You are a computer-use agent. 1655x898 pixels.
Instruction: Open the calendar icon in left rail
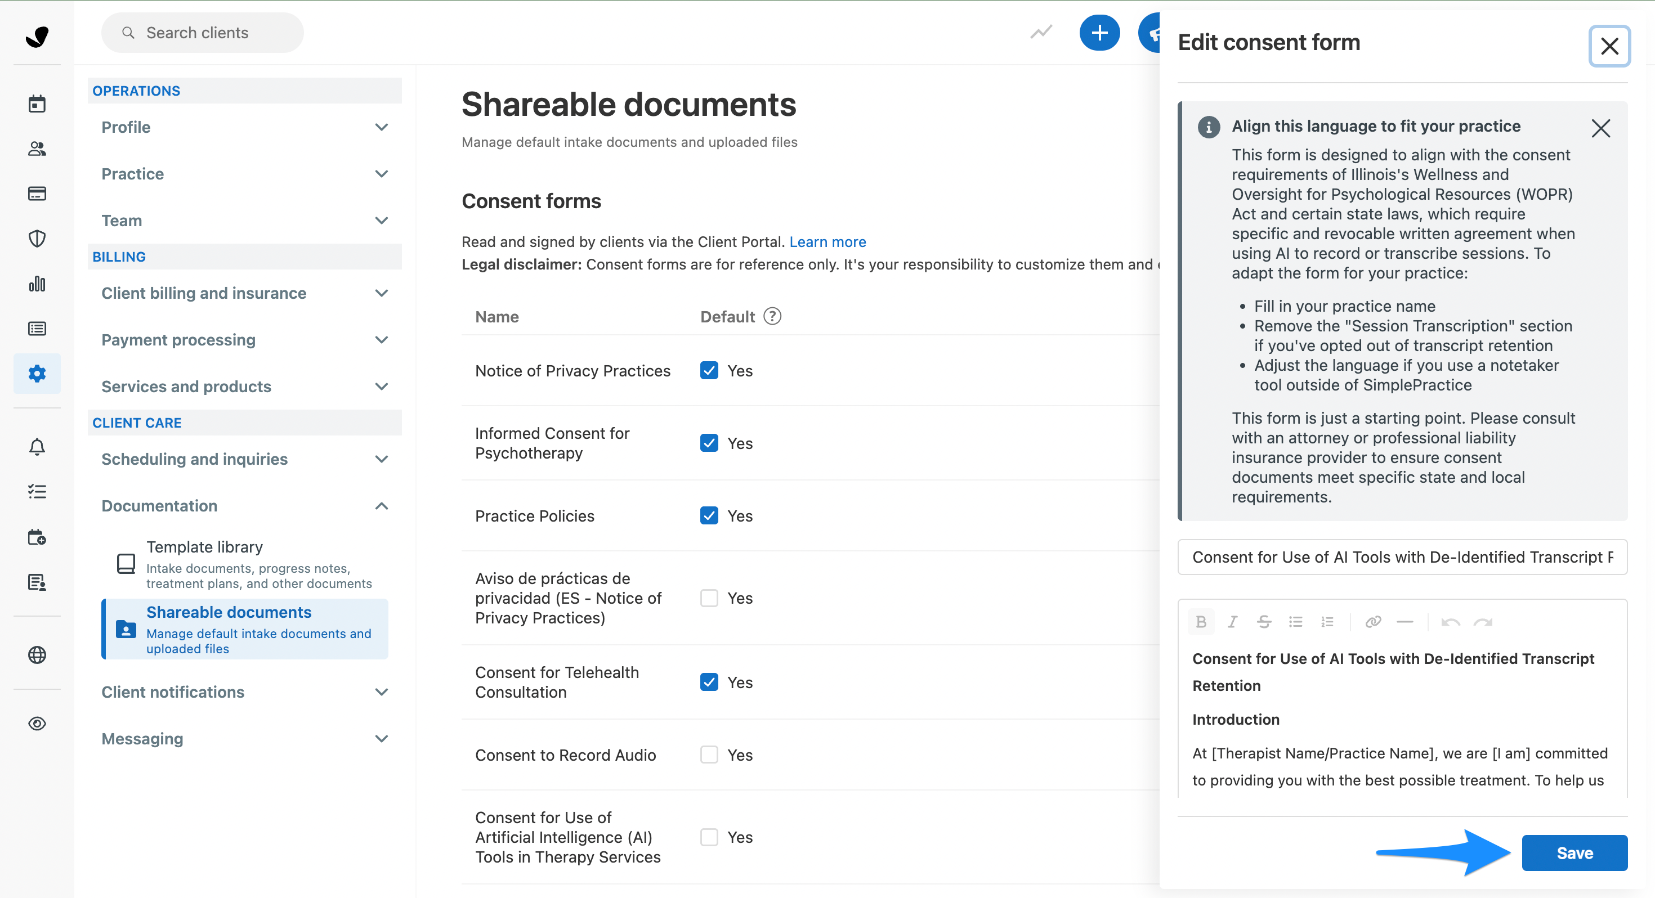[x=37, y=104]
